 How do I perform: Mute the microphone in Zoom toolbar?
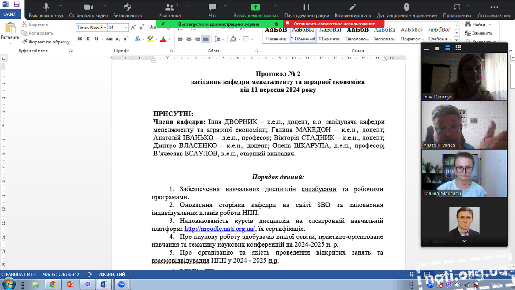click(x=46, y=10)
